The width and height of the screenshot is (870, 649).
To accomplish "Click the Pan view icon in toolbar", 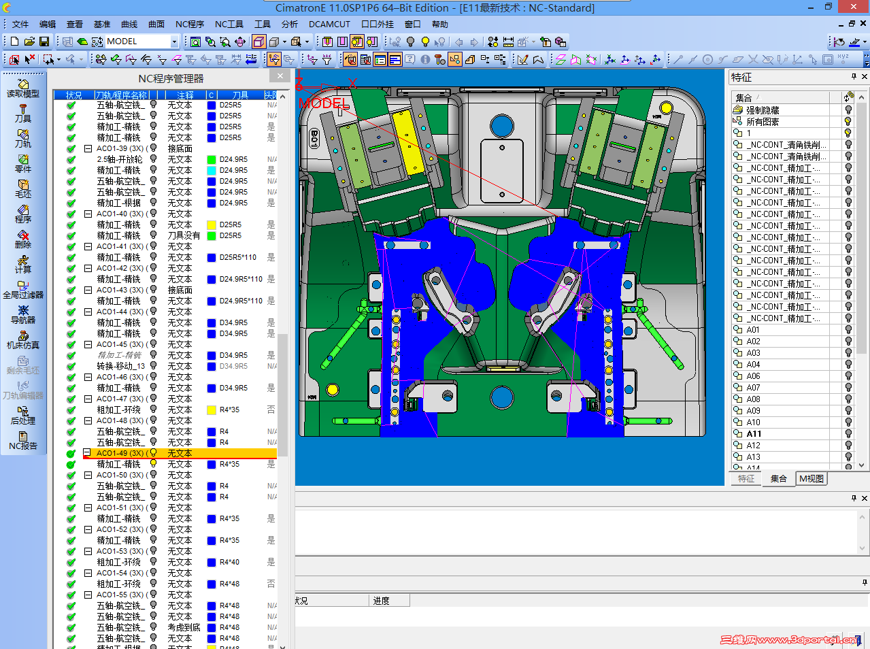I will click(x=240, y=41).
